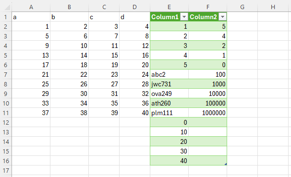Select row 1 header
Image resolution: width=291 pixels, height=177 pixels.
(x=6, y=17)
